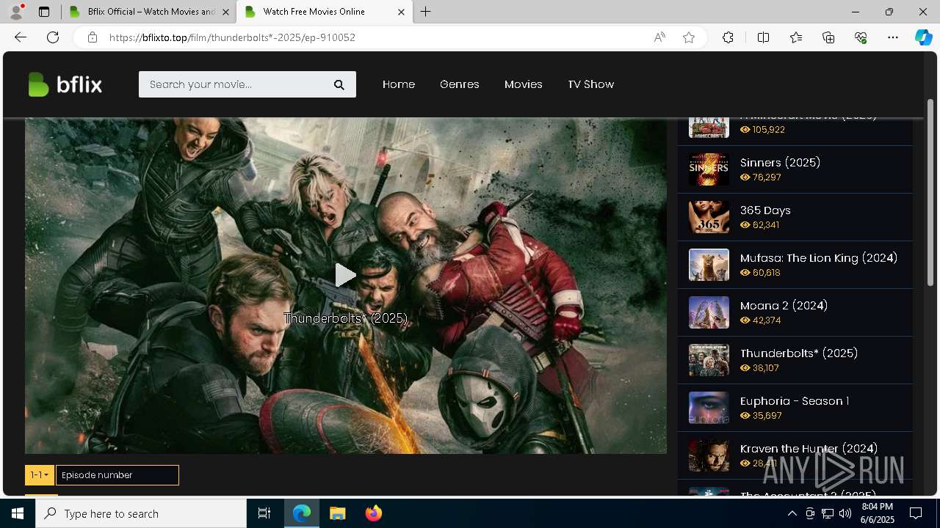Open browser Extensions menu

(728, 37)
